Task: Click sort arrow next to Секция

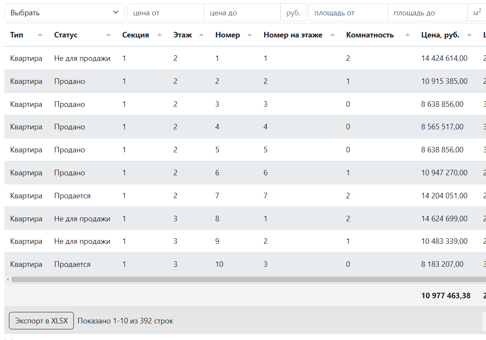Action: click(160, 35)
